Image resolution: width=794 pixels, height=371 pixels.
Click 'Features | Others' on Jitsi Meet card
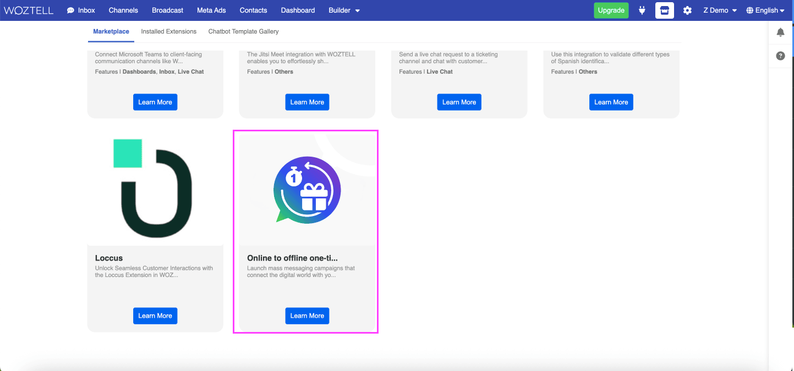[x=270, y=71]
